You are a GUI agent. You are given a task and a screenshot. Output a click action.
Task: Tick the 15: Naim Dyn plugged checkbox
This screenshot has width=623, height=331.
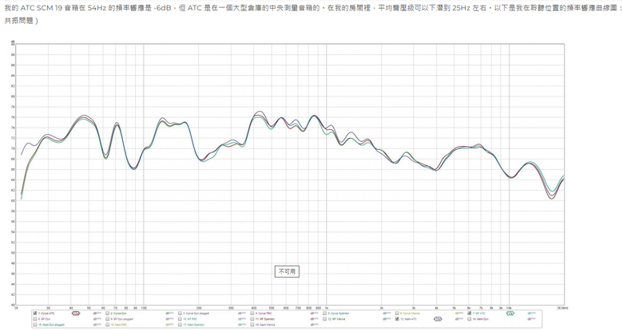(35, 325)
